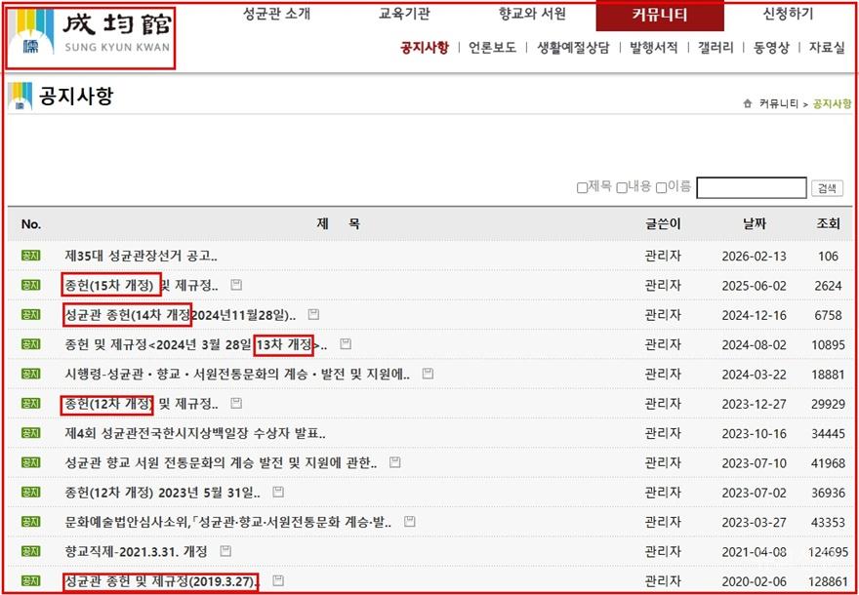Image resolution: width=859 pixels, height=595 pixels.
Task: Click date 2026-02-13
Action: point(754,256)
